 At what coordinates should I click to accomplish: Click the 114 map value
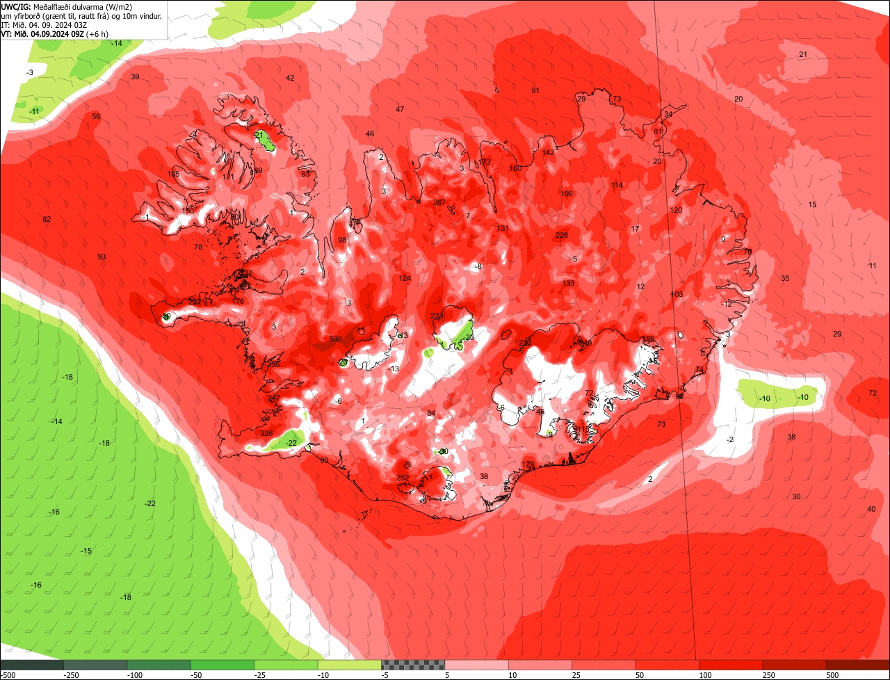pyautogui.click(x=617, y=185)
